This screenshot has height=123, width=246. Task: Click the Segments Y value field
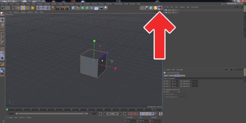click(194, 84)
